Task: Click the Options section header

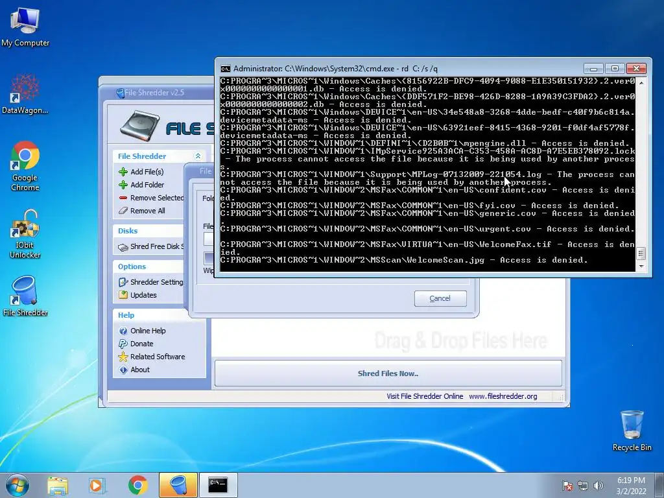Action: tap(132, 267)
